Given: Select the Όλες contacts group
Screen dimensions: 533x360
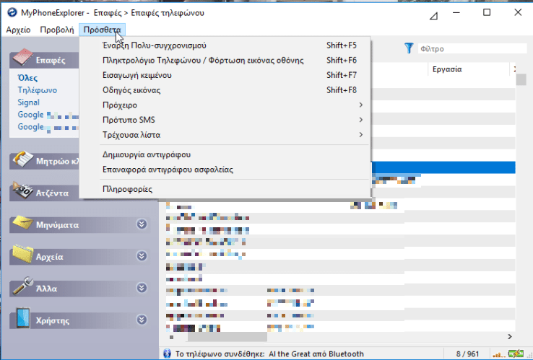Looking at the screenshot, I should pos(27,78).
